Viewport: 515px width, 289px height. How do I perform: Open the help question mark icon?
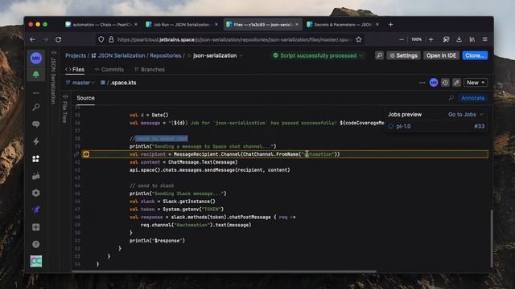point(35,244)
